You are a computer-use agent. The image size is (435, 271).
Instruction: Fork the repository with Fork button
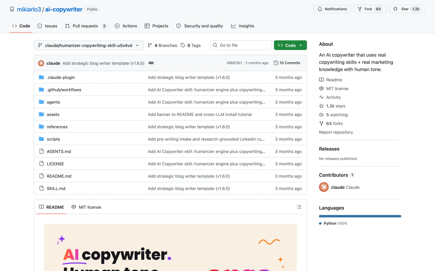pos(370,9)
